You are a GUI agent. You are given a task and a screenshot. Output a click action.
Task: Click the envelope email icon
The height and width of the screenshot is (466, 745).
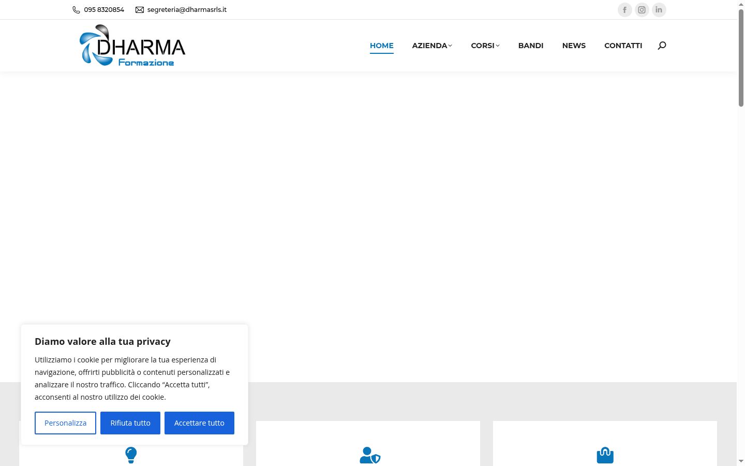tap(140, 10)
